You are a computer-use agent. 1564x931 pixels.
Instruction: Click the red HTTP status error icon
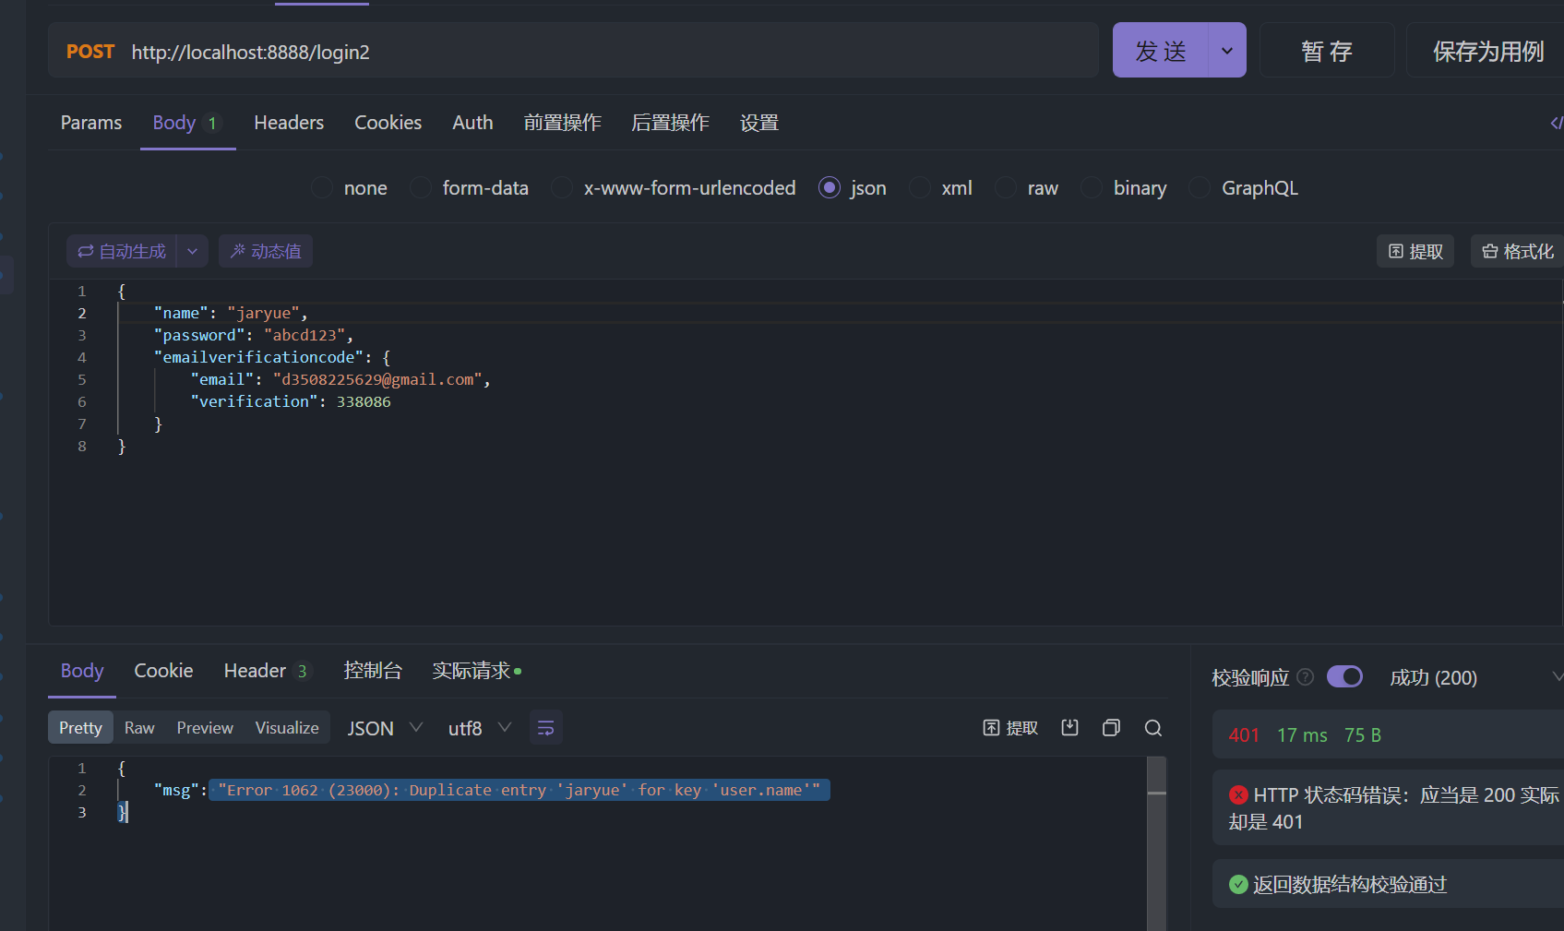[1239, 794]
